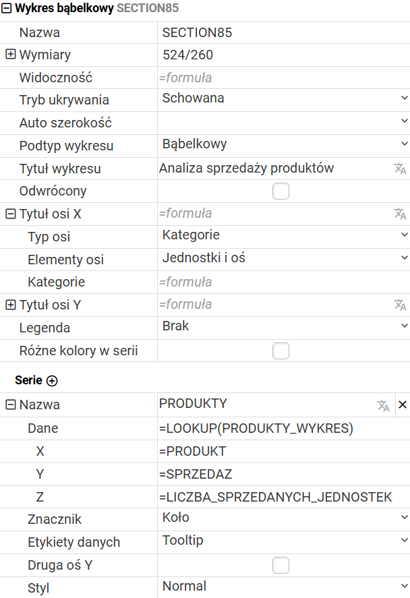Click translate icon in Tytuł osi X row
This screenshot has height=598, width=410.
click(x=400, y=214)
